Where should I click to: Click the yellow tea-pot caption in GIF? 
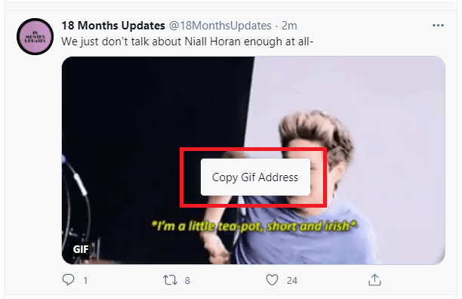point(254,227)
